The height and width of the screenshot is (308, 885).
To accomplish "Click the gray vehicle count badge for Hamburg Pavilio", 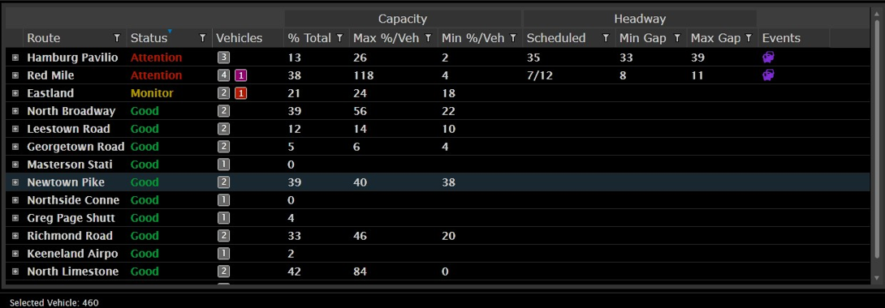I will coord(223,58).
